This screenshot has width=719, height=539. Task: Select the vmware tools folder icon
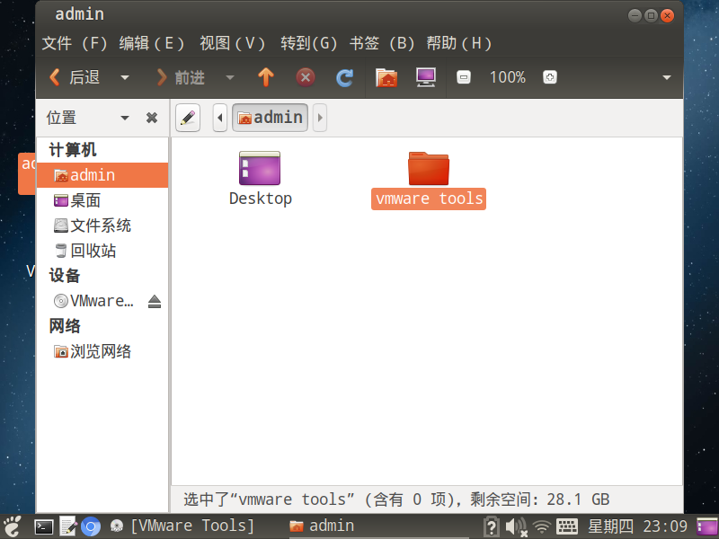tap(429, 168)
